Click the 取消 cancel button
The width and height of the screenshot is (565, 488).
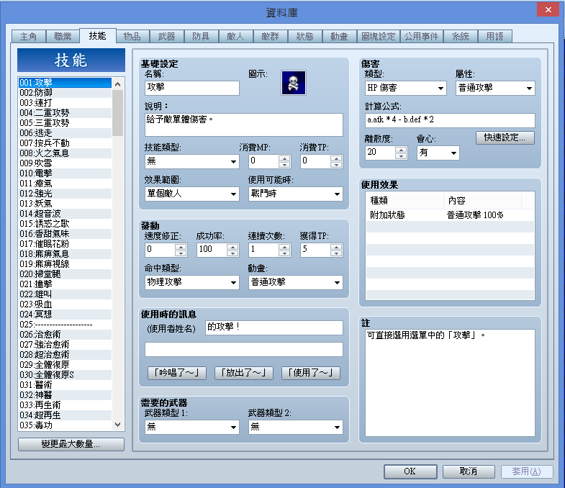[469, 471]
